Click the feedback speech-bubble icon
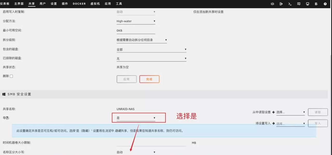This screenshot has height=155, width=332. (x=299, y=4)
